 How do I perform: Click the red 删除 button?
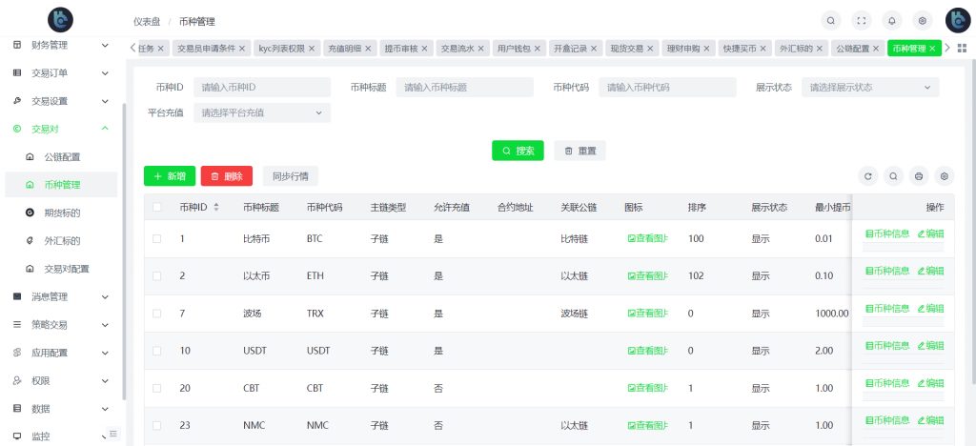tap(227, 176)
